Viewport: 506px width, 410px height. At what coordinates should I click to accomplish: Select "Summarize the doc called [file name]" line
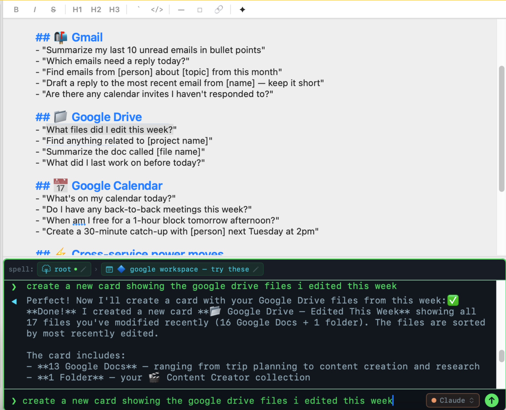[120, 152]
